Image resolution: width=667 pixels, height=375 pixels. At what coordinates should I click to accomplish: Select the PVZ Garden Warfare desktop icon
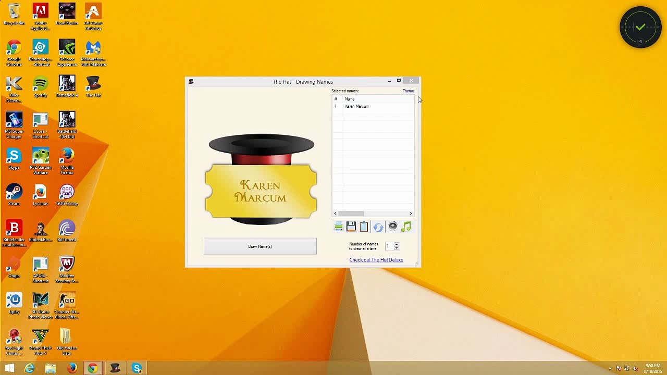41,161
